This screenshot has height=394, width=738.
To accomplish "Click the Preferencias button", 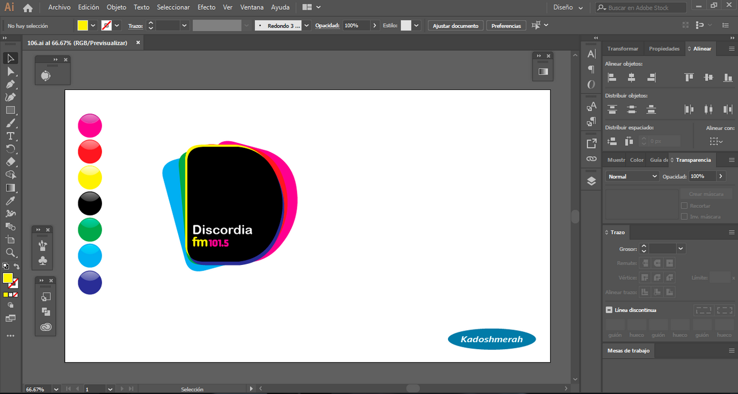I will (506, 26).
